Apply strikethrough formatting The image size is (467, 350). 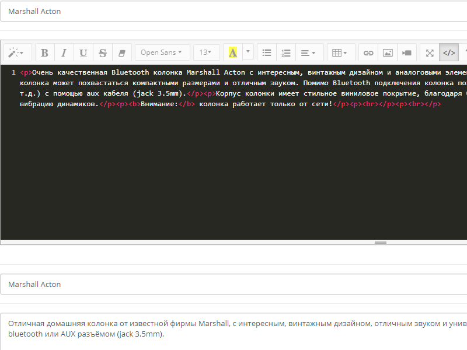(103, 52)
